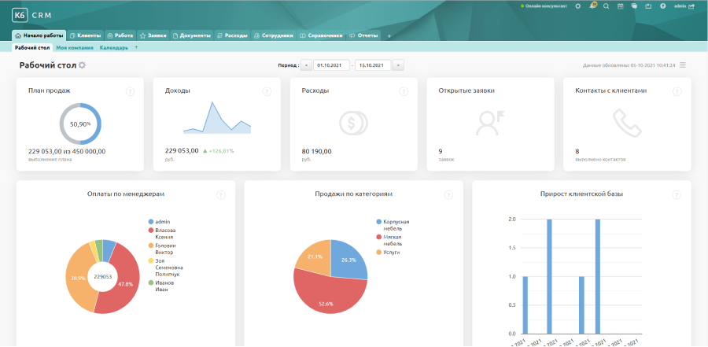Click the 80 190,00 expenses amount
Image resolution: width=708 pixels, height=347 pixels.
[316, 151]
